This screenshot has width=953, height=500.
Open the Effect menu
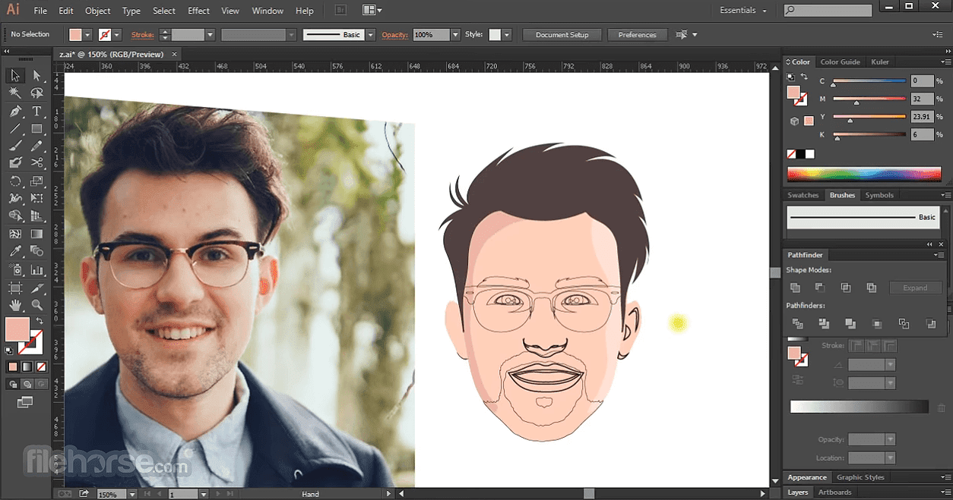click(198, 11)
